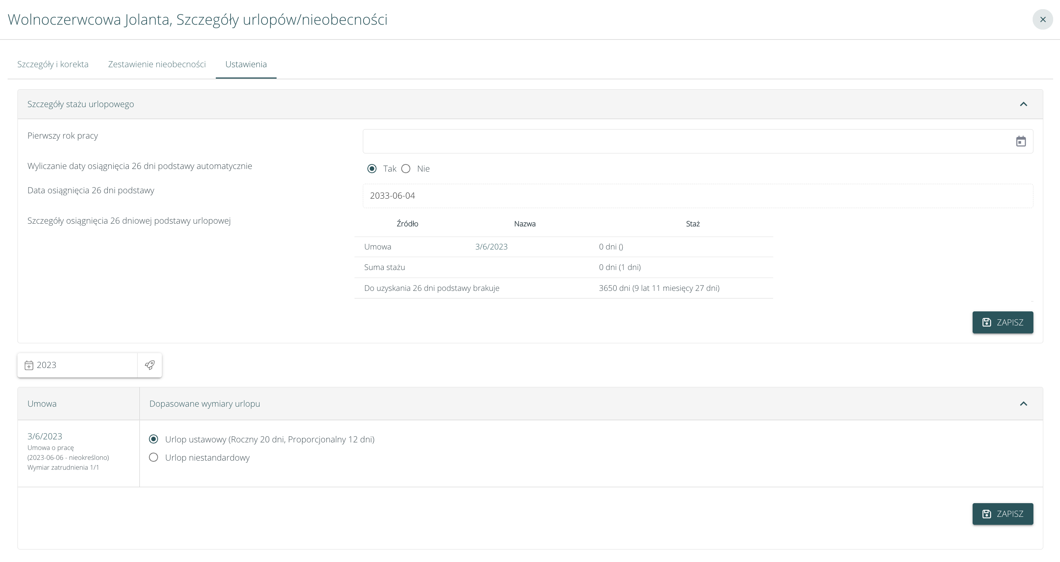
Task: Switch to Szczegóły i korekta tab
Action: coord(53,64)
